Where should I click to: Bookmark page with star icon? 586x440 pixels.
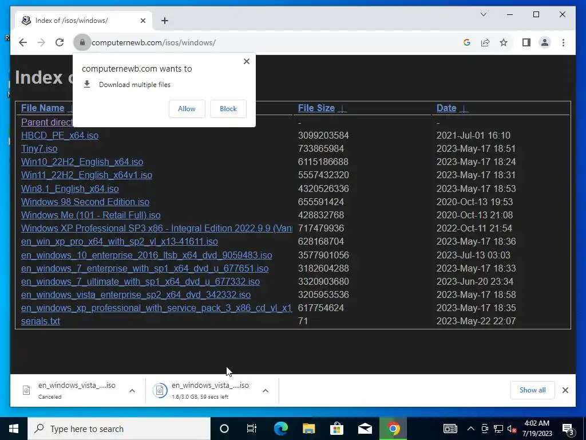pos(504,42)
